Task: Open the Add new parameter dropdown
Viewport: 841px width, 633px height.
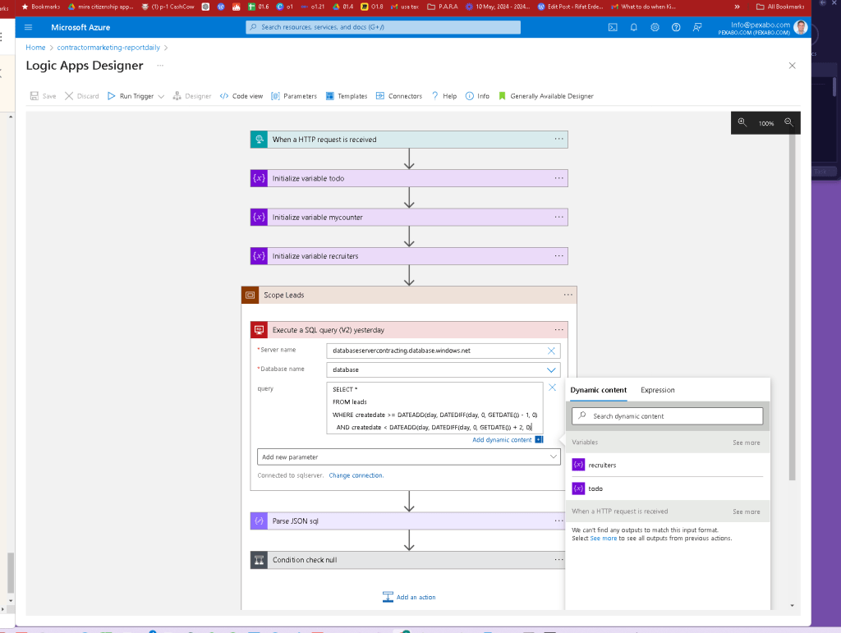Action: (x=409, y=456)
